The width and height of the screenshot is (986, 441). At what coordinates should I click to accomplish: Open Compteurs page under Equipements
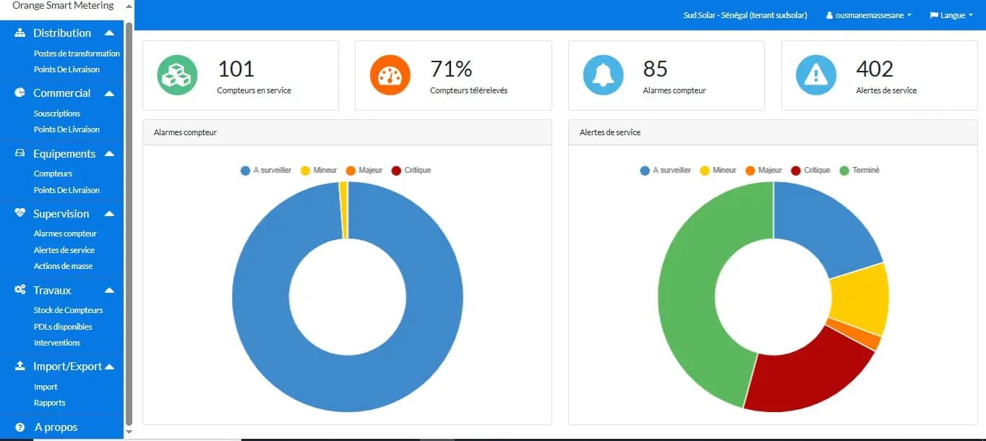click(53, 174)
